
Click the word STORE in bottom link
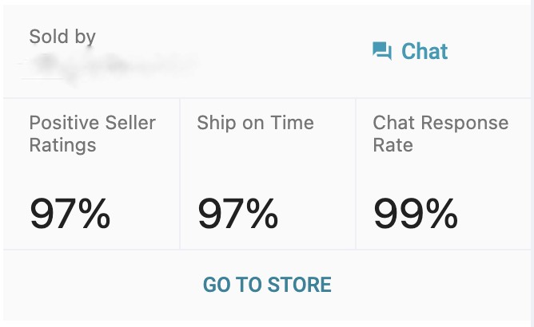299,285
